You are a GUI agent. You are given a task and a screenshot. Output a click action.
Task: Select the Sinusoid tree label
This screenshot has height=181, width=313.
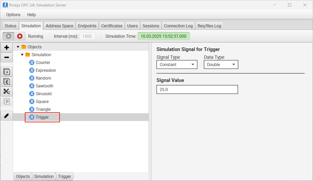click(x=44, y=94)
